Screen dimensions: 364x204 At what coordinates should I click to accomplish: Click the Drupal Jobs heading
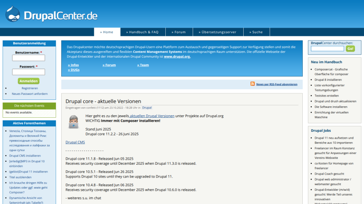[321, 131]
